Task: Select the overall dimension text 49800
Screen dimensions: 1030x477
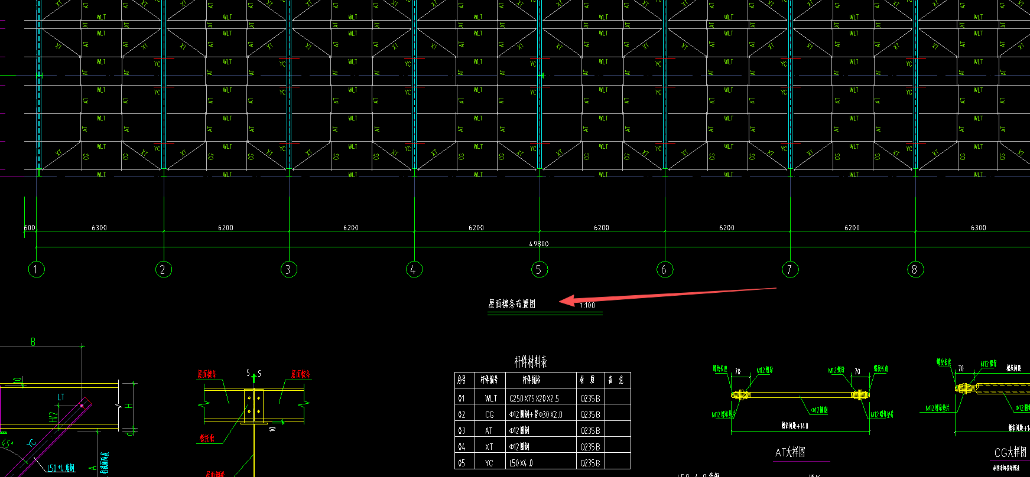Action: coord(538,244)
